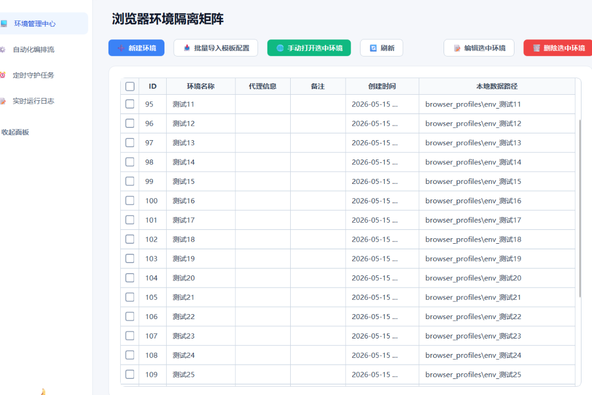Check the checkbox for row ID 99
The image size is (592, 395).
point(130,181)
